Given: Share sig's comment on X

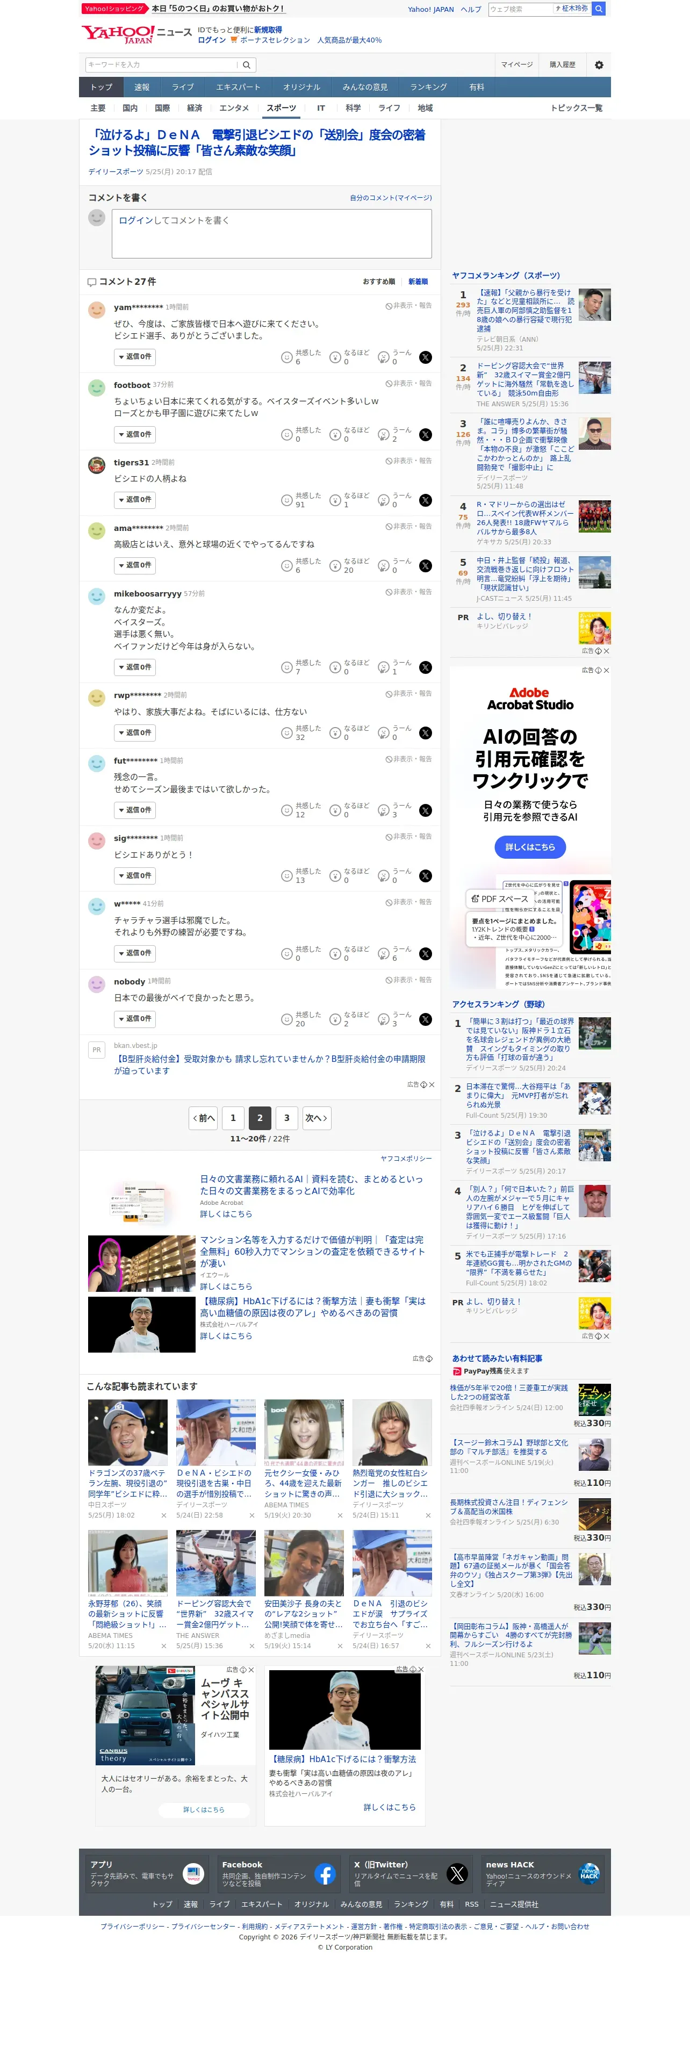Looking at the screenshot, I should [x=426, y=876].
